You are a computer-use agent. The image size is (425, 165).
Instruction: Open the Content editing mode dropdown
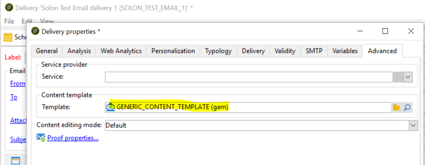(x=414, y=125)
